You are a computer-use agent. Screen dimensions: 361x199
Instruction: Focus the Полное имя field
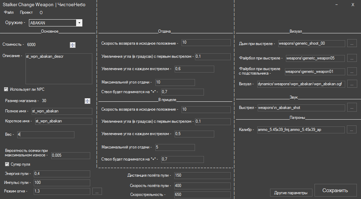(x=62, y=111)
